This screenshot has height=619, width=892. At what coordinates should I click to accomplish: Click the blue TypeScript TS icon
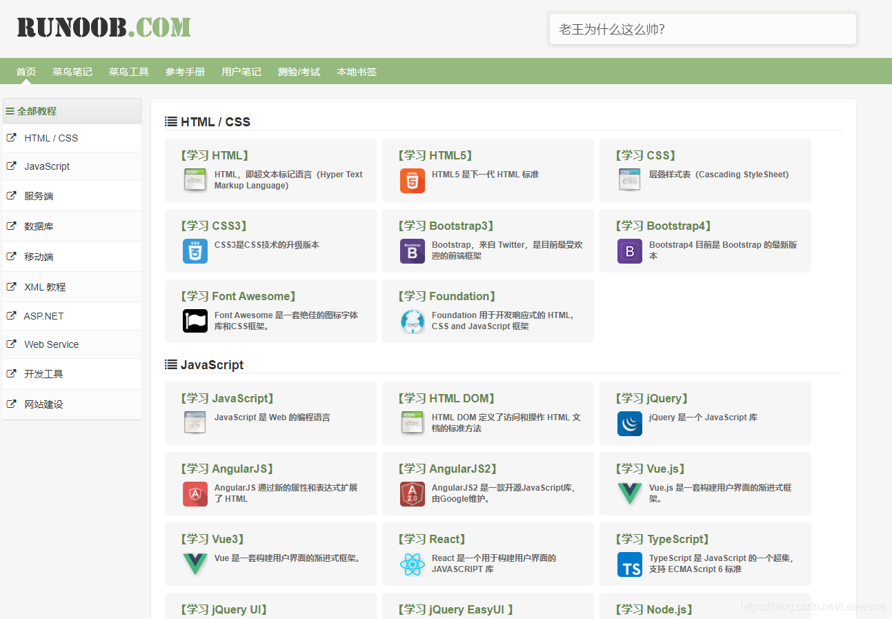630,564
